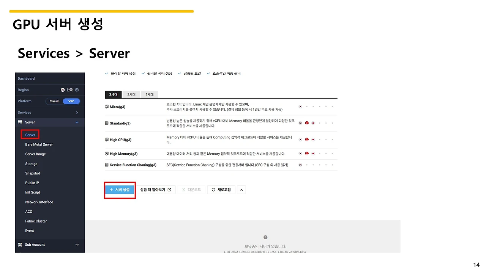Click the Korea flag in High CPU(g3) row
Image resolution: width=486 pixels, height=273 pixels.
[300, 140]
